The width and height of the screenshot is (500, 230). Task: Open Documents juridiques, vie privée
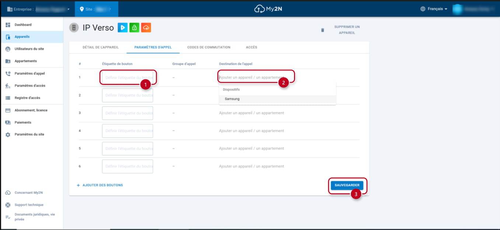coord(35,217)
